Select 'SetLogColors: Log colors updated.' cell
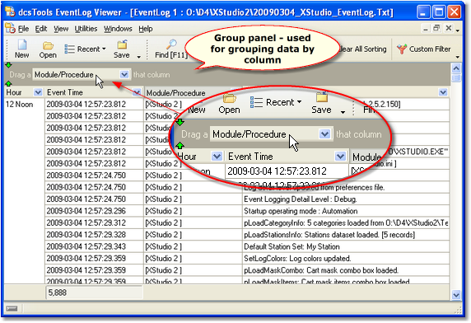This screenshot has height=323, width=471. (x=346, y=259)
